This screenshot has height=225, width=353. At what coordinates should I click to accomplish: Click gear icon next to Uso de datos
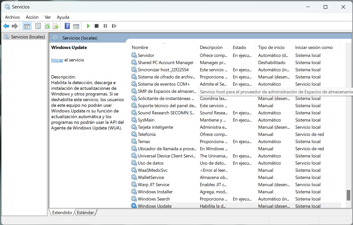pos(134,163)
